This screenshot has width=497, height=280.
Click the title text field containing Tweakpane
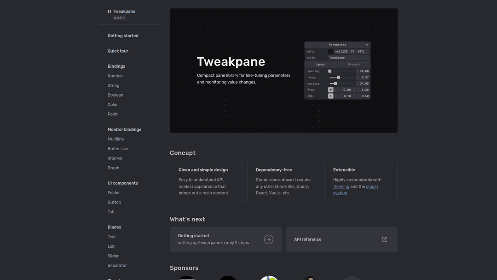(349, 58)
